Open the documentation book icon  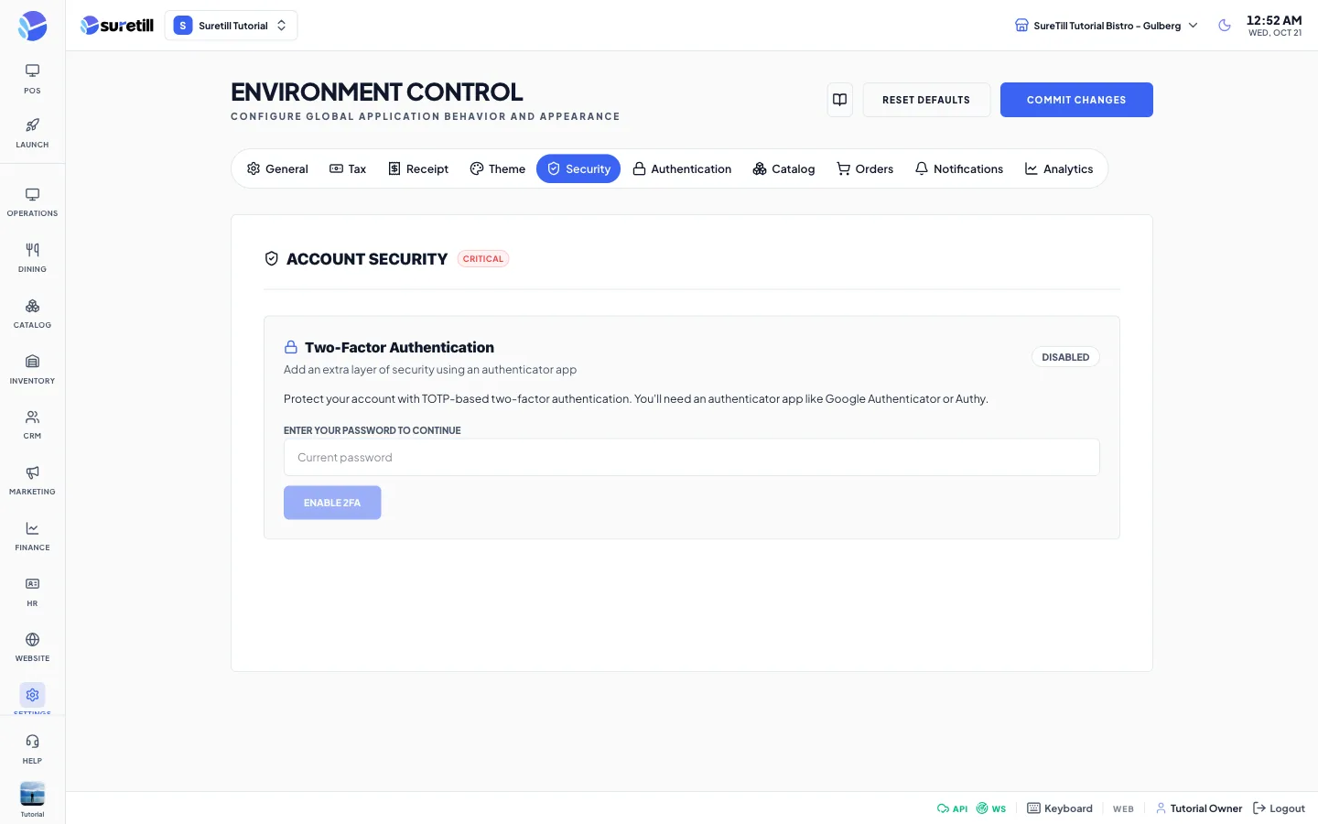[839, 100]
